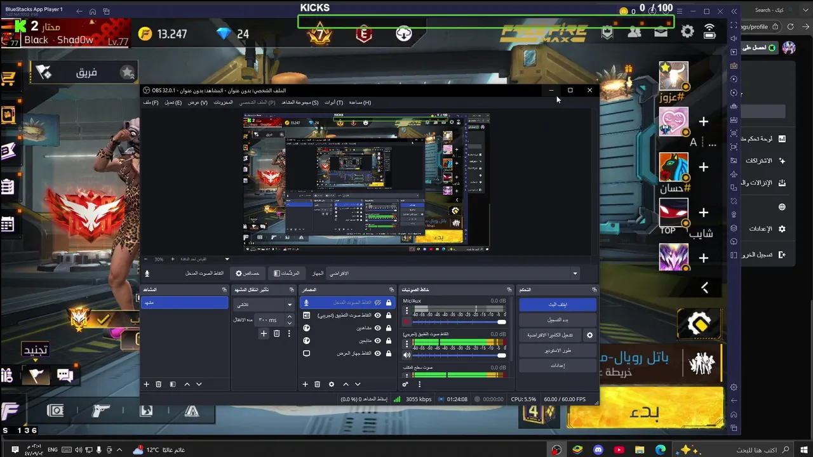Hide the display capture source
813x457 pixels.
pyautogui.click(x=378, y=354)
